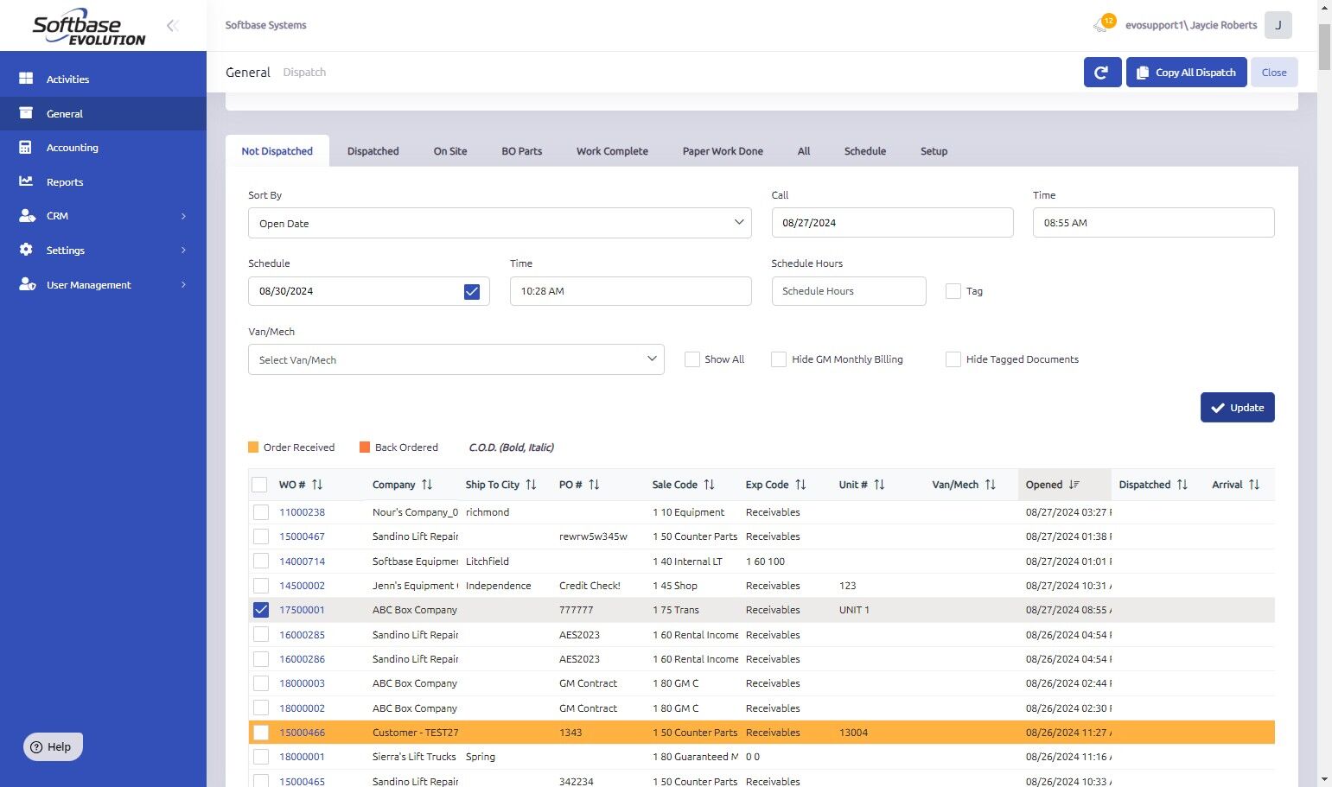Click the Accounting calculator icon

click(x=26, y=148)
